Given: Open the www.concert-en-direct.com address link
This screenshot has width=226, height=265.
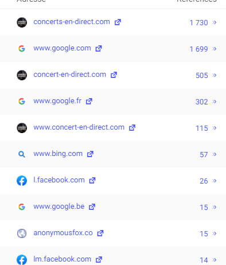Looking at the screenshot, I should 79,127.
